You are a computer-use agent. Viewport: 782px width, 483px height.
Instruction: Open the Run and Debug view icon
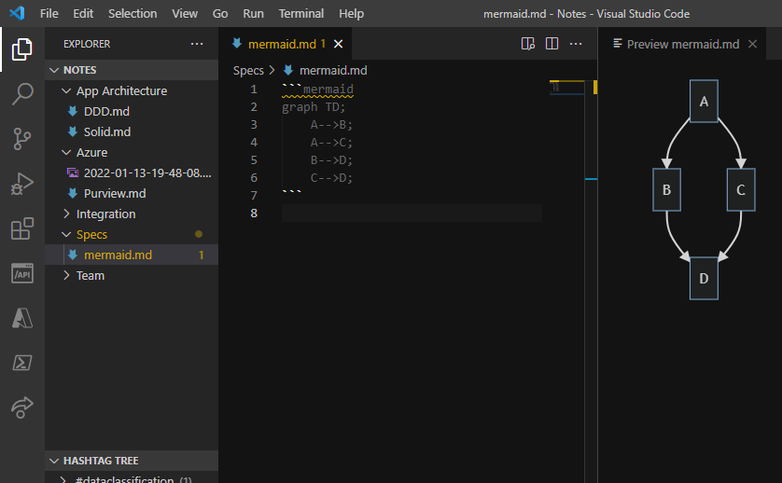coord(22,184)
